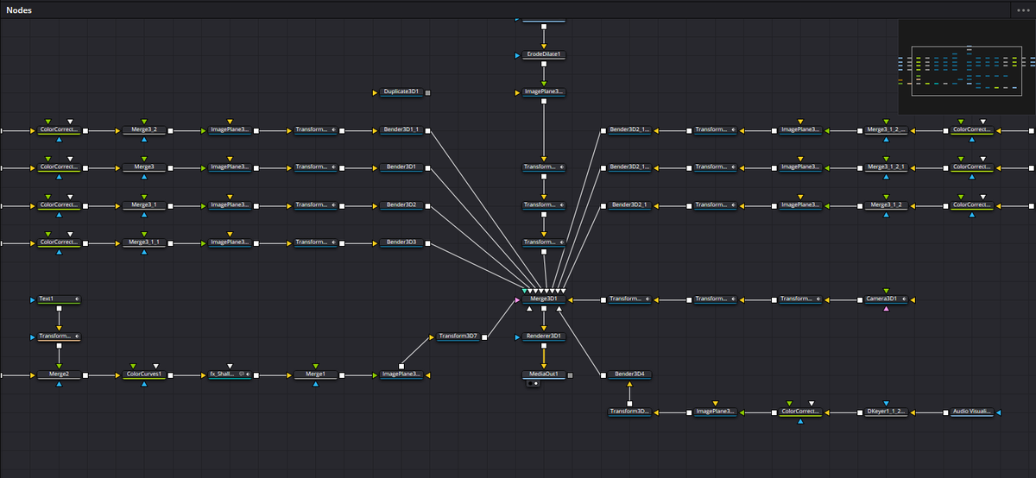Select the Bender3D2 node
The image size is (1036, 478).
[401, 205]
